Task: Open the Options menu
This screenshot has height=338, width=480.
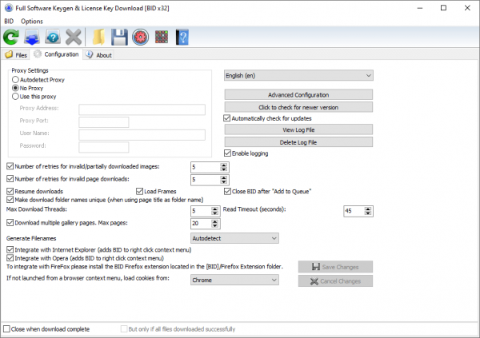Action: tap(32, 21)
